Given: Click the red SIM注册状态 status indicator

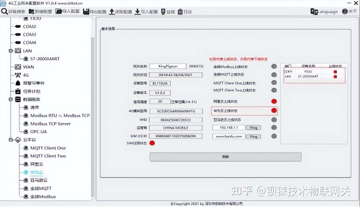Looking at the screenshot, I should 152,143.
